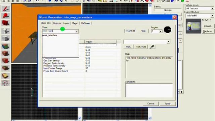Open the VisGroup tab
The width and height of the screenshot is (215, 121).
point(85,23)
